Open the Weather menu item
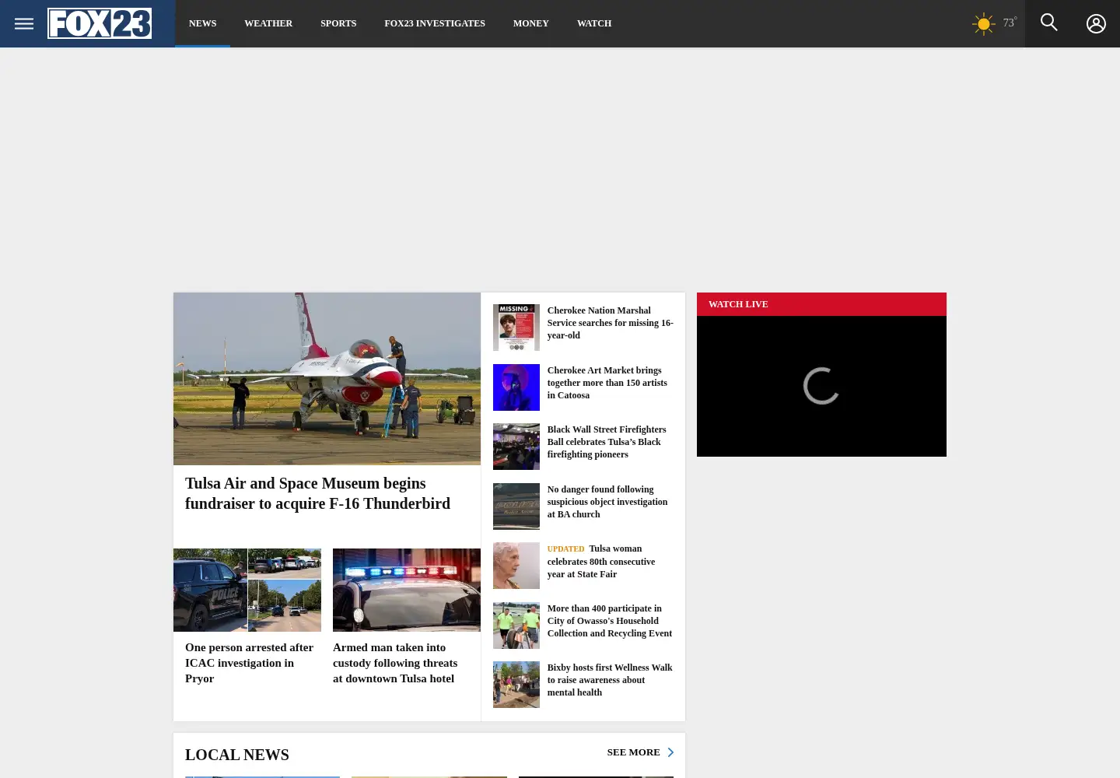This screenshot has width=1120, height=778. [268, 23]
